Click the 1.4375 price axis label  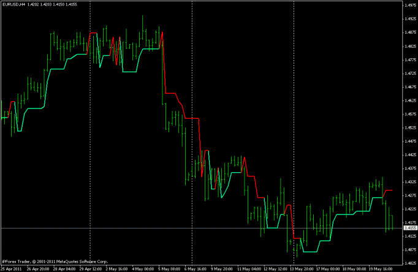[x=410, y=168]
